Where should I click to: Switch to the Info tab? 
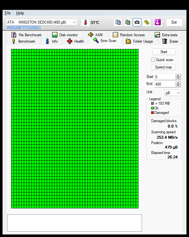pos(51,41)
